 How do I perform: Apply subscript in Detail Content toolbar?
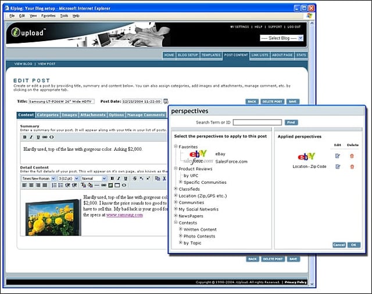(x=141, y=179)
